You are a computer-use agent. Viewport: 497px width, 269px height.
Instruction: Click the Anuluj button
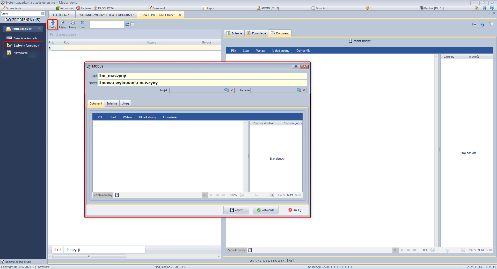pos(295,210)
